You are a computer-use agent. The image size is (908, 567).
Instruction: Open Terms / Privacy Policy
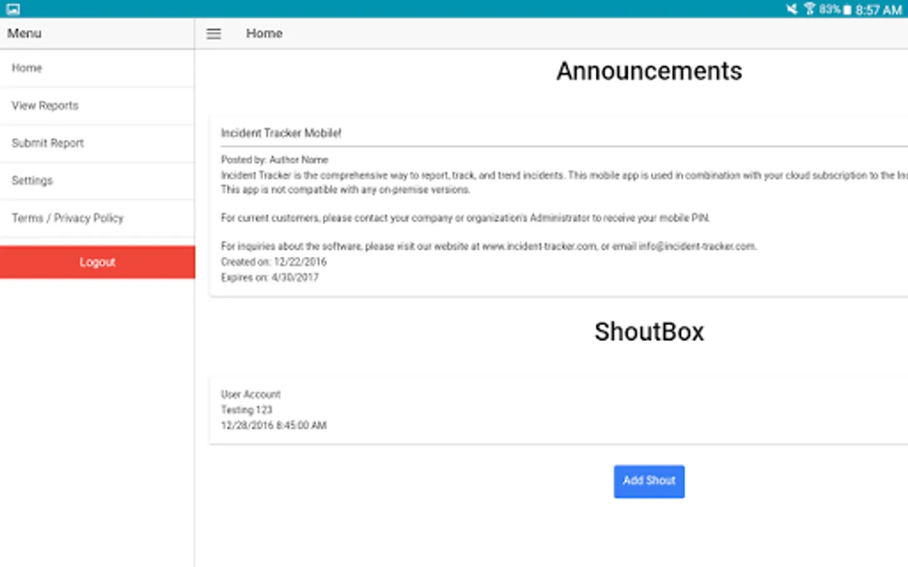(x=97, y=218)
